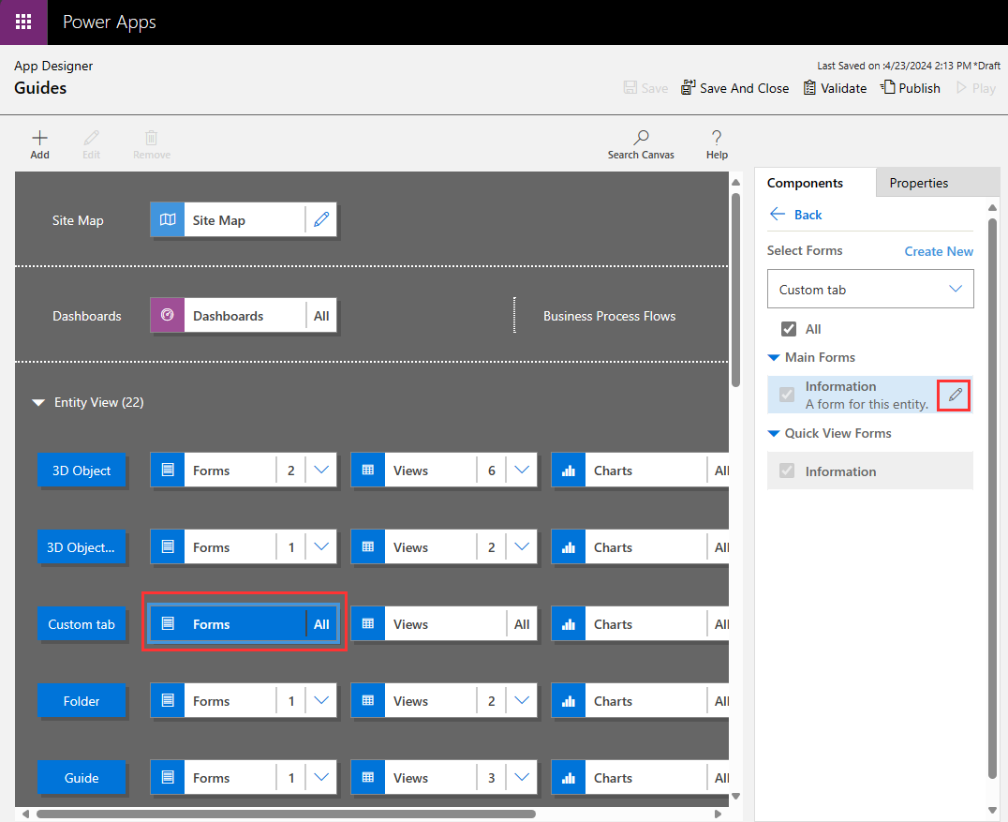Click Forms icon in Custom tab row

(x=168, y=623)
